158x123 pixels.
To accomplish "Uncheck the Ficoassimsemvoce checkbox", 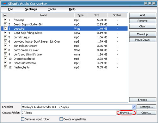I will (x=5, y=63).
